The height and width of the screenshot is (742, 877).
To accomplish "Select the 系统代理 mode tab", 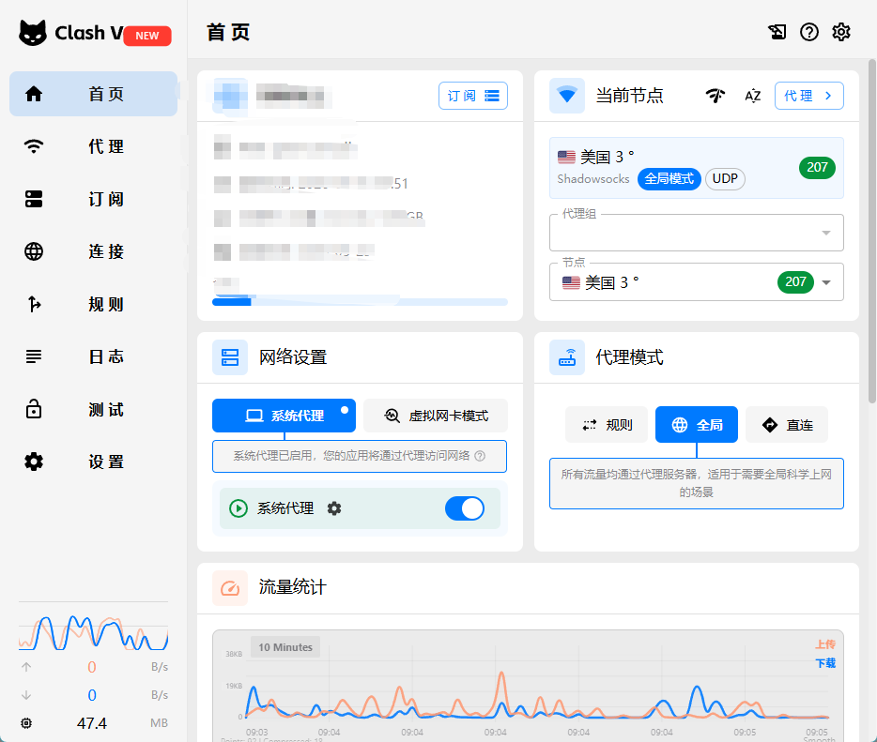I will [285, 416].
